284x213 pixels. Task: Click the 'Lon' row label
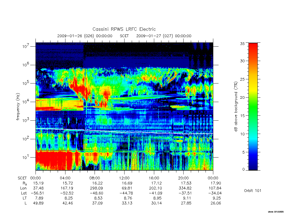23,188
